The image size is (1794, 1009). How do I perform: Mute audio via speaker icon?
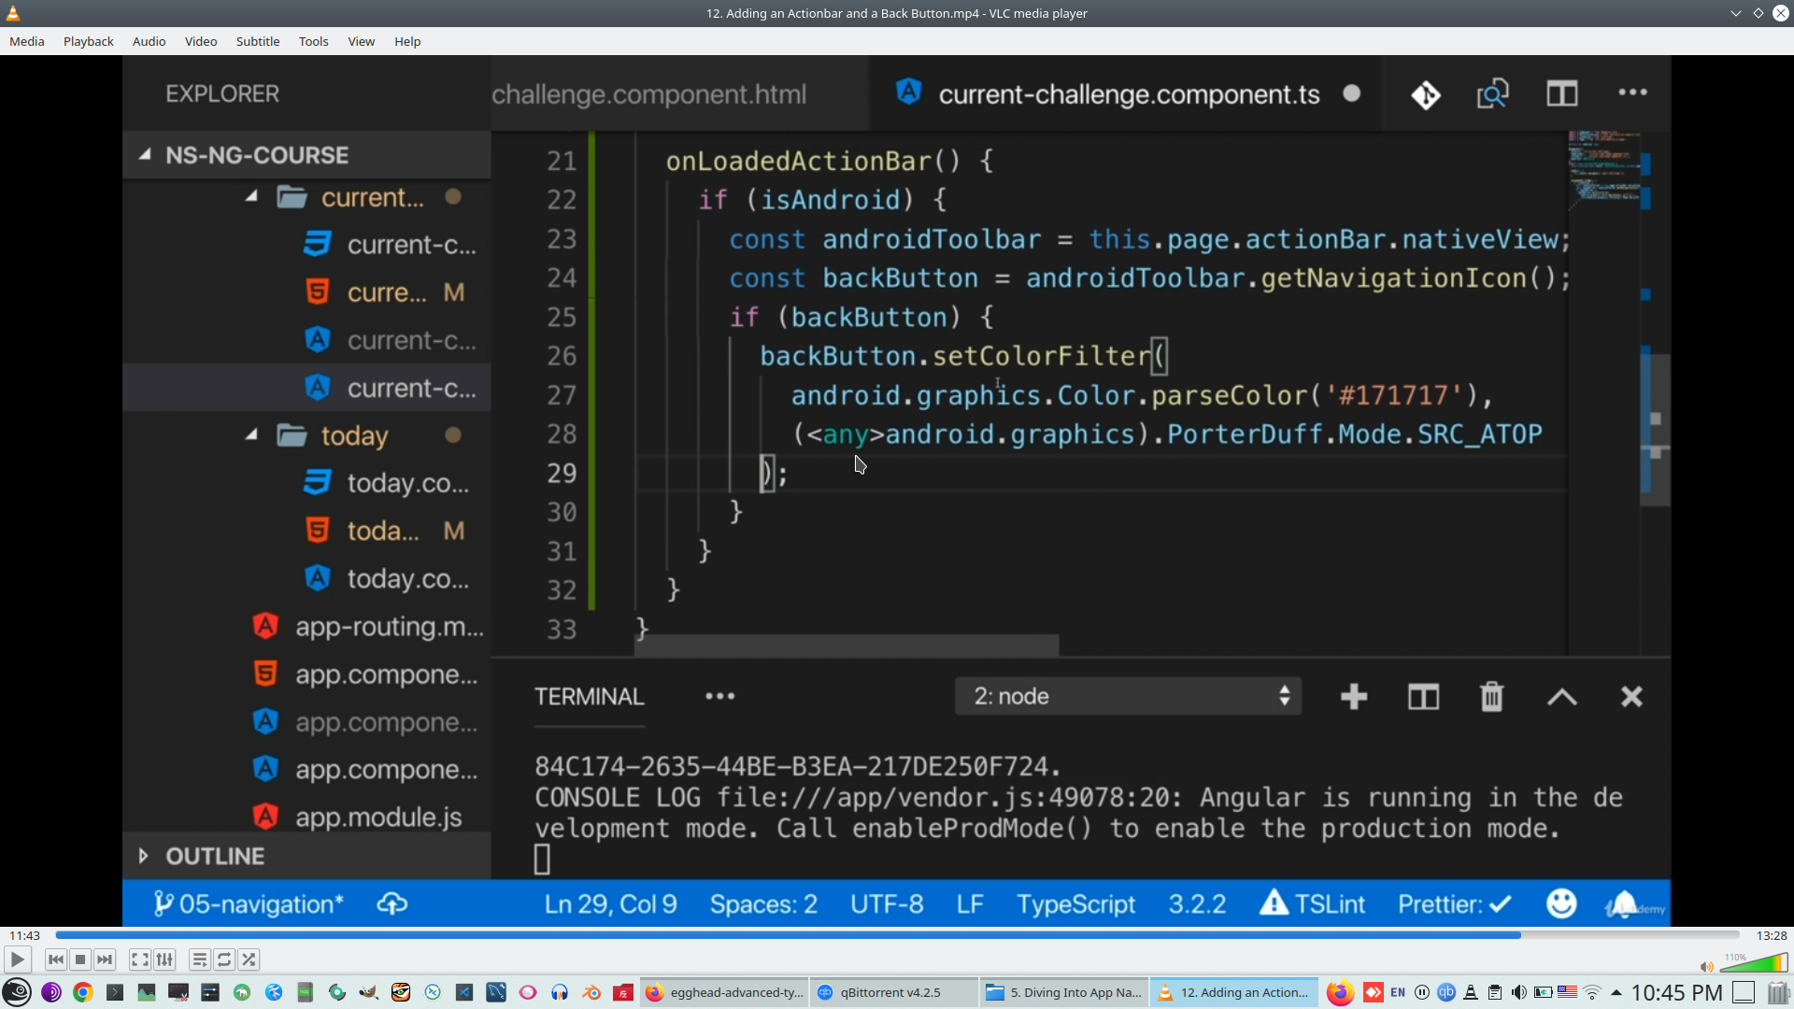point(1706,967)
